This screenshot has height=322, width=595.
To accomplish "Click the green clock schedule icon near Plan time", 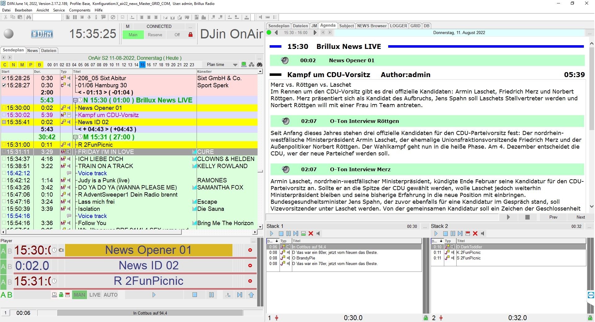I will point(244,64).
